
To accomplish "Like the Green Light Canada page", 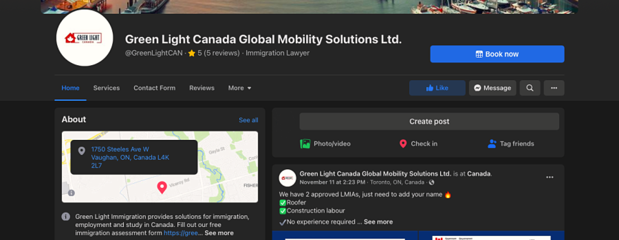I will [x=437, y=88].
